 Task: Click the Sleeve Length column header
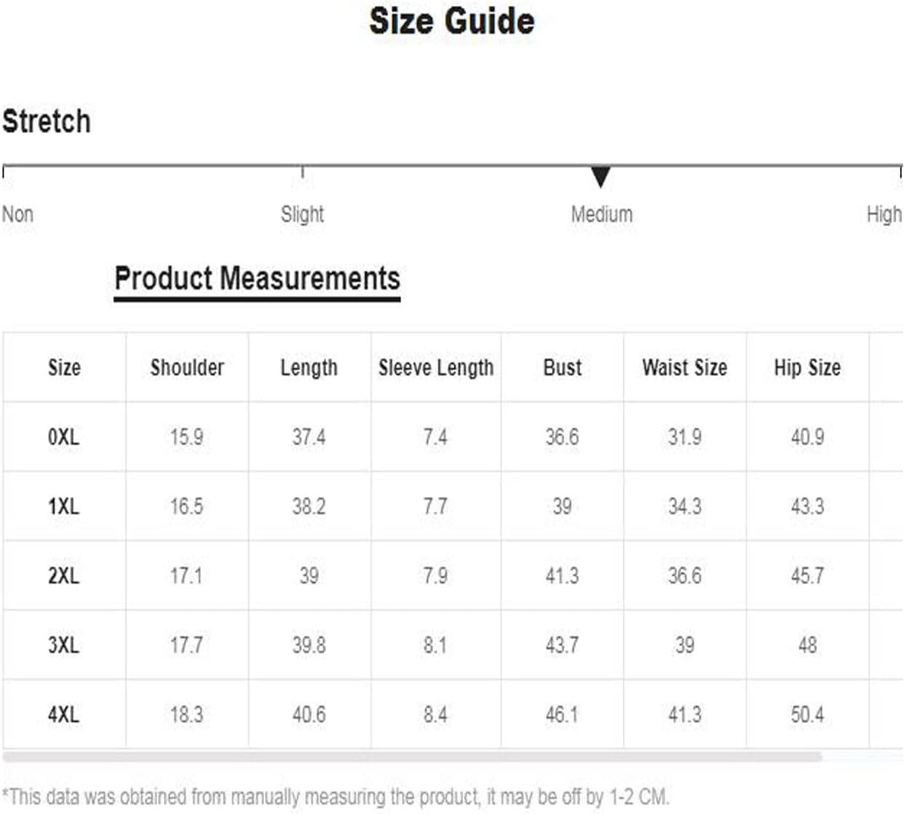coord(436,367)
